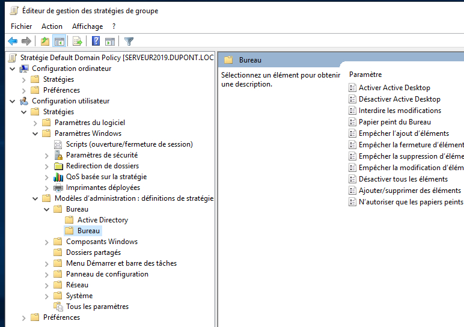
Task: Click the Up one level folder icon
Action: [45, 41]
